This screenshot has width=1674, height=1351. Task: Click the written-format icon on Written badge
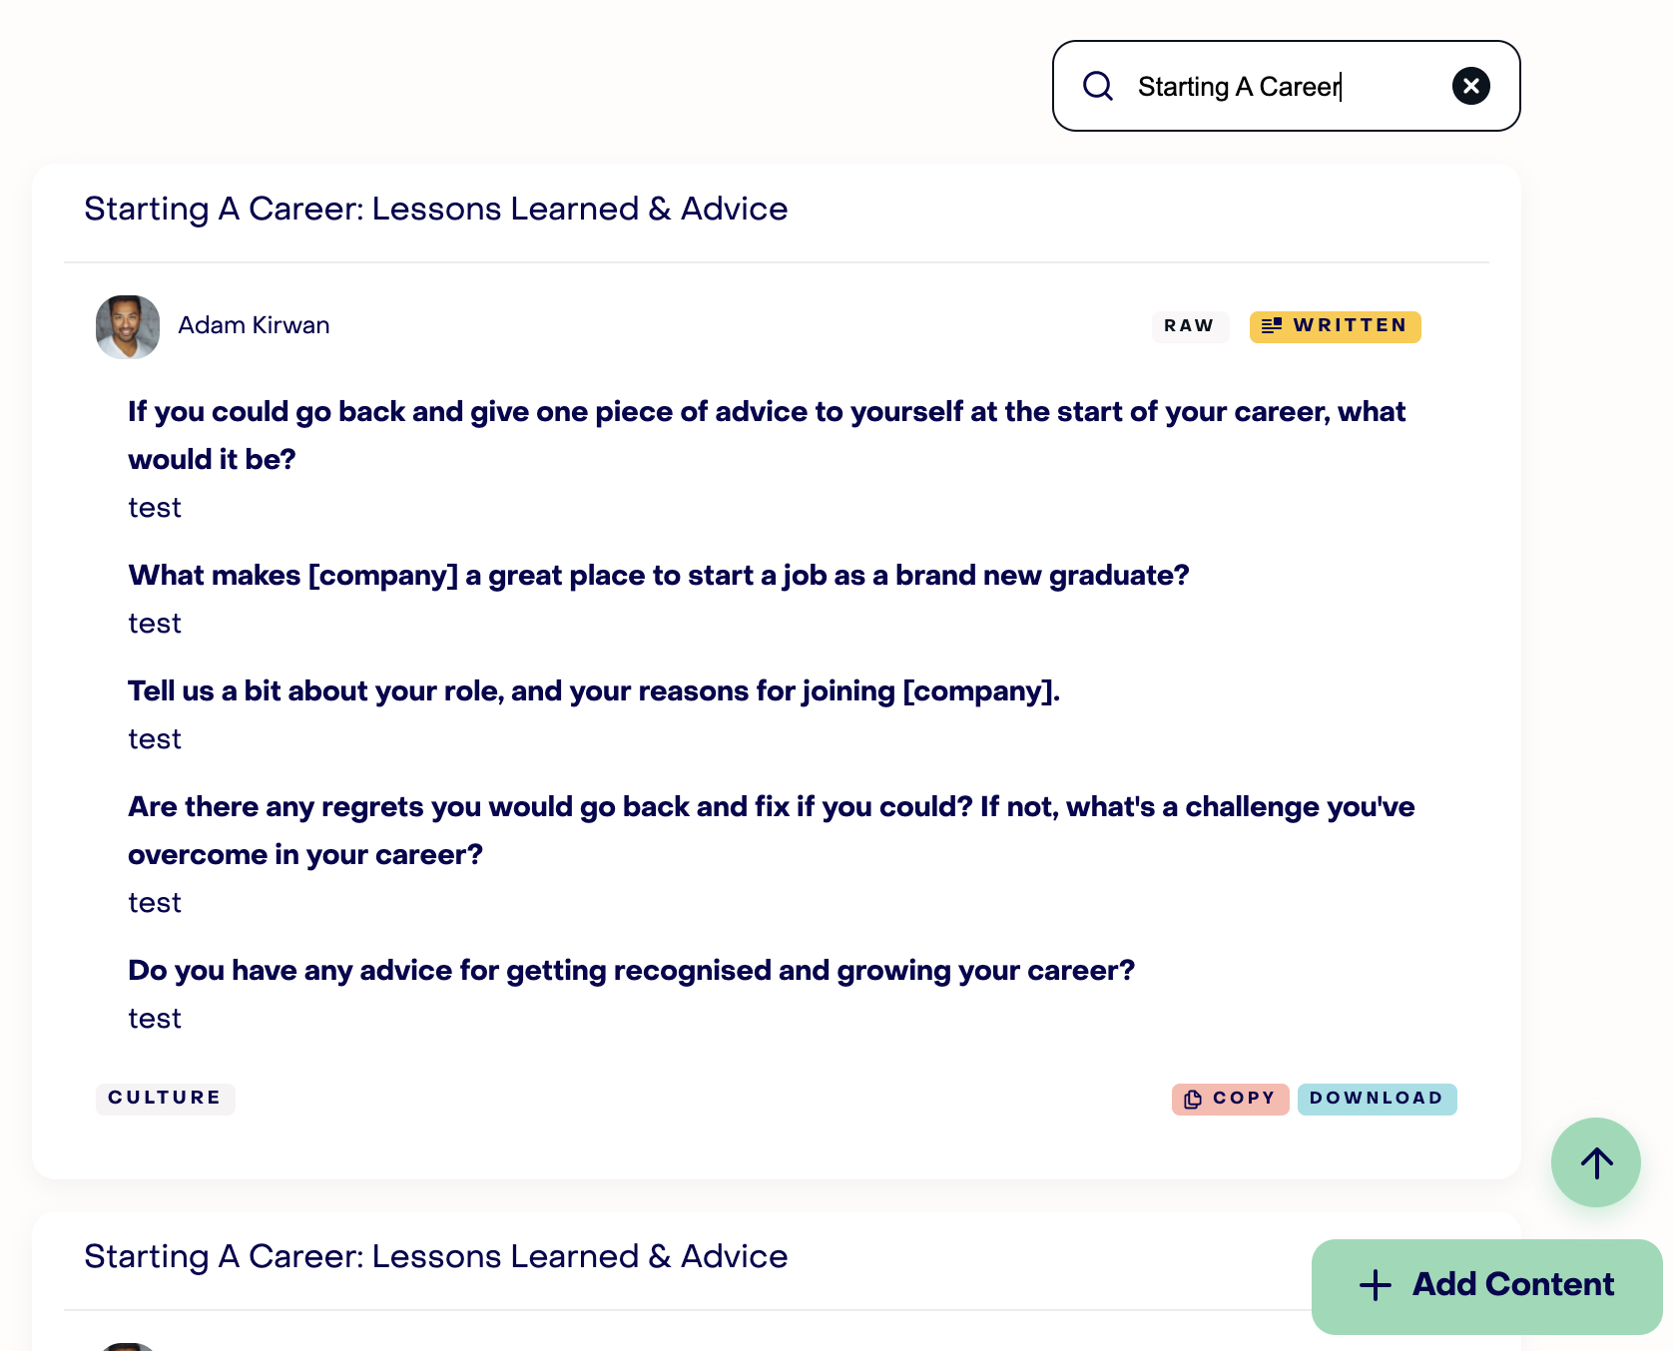point(1272,326)
